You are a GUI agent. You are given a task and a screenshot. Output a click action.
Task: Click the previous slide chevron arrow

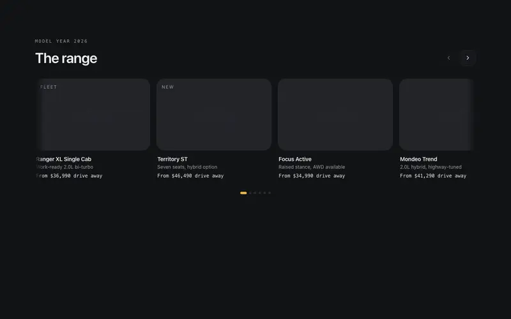point(449,58)
